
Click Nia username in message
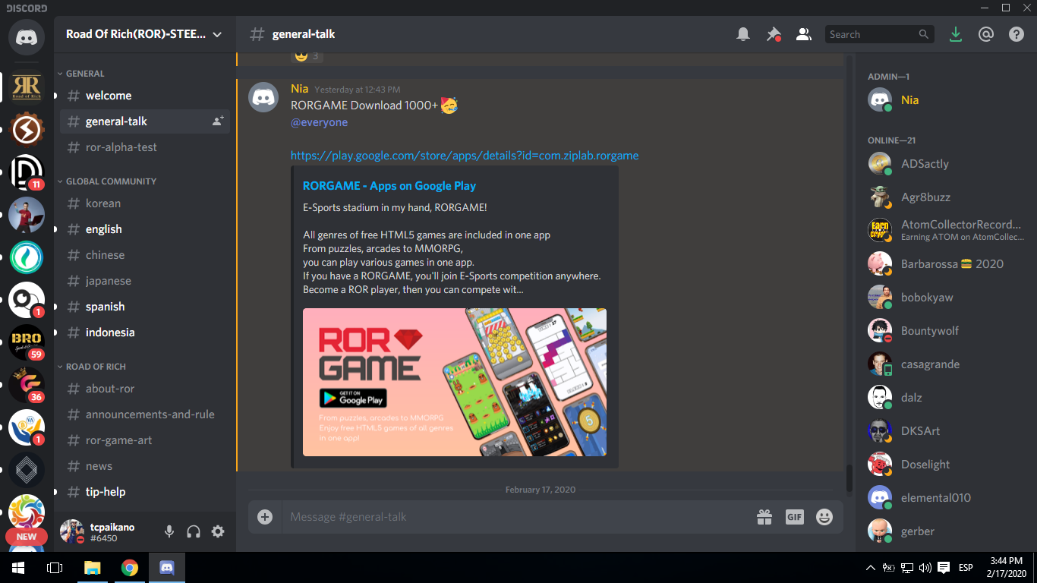(x=299, y=89)
